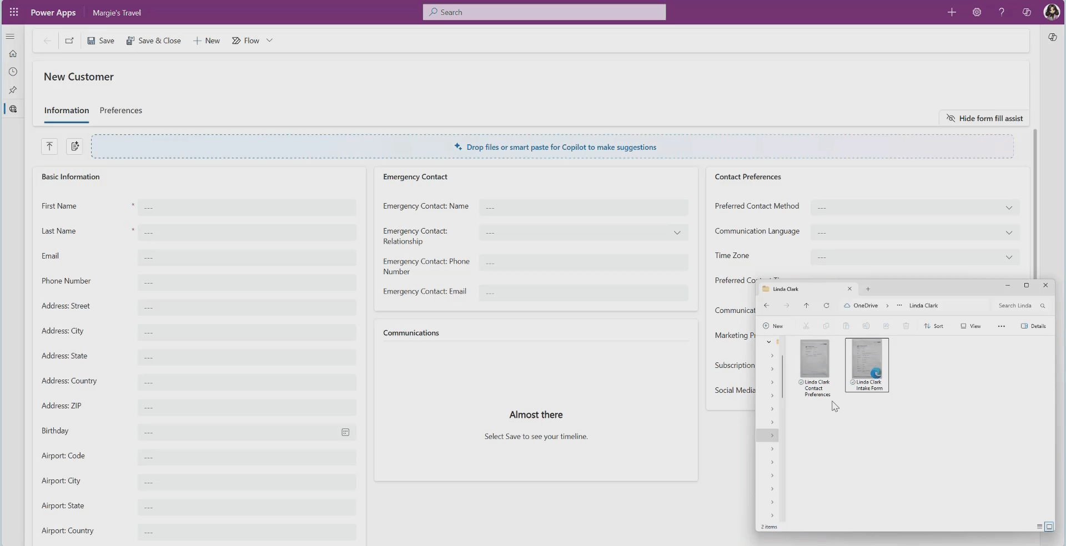
Task: Expand the Time Zone dropdown
Action: point(1009,257)
